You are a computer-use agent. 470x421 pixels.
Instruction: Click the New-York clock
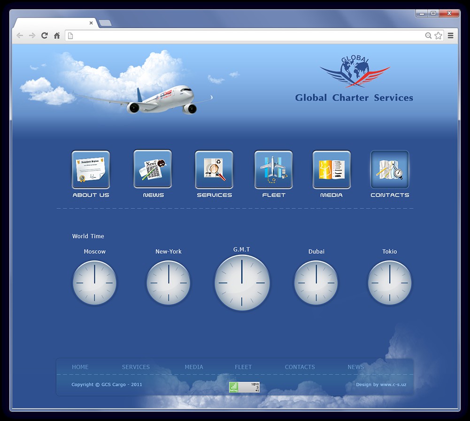tap(169, 283)
